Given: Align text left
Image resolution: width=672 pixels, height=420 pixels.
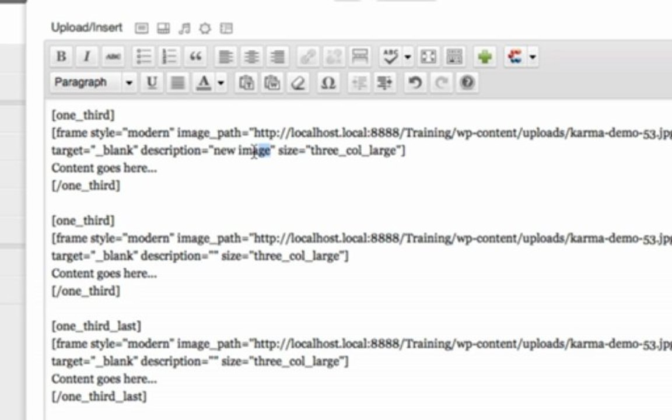Looking at the screenshot, I should (226, 56).
